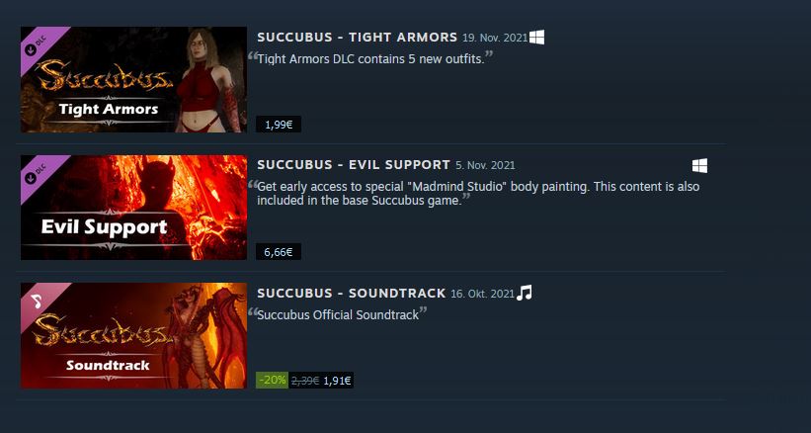The image size is (811, 433).
Task: Click the music badge on Soundtrack thumbnail
Action: 36,299
